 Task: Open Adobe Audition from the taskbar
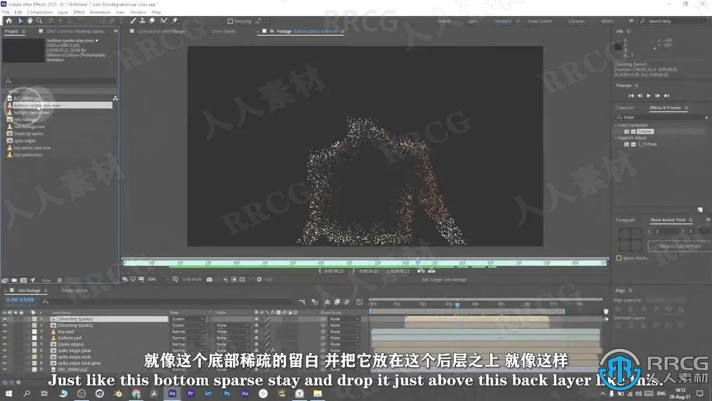(x=245, y=394)
